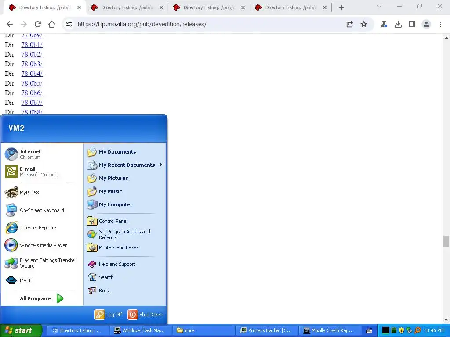The width and height of the screenshot is (450, 337).
Task: Open Printers and Faxes
Action: (125, 247)
